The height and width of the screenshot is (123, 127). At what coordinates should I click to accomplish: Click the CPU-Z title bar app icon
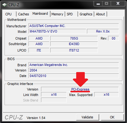pyautogui.click(x=5, y=5)
